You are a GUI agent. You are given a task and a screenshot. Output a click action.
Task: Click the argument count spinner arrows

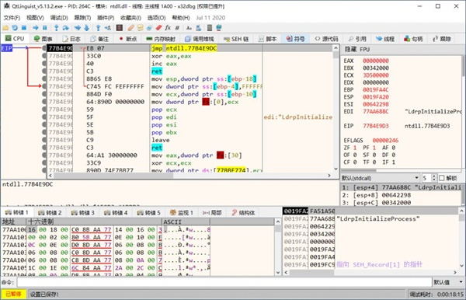434,178
